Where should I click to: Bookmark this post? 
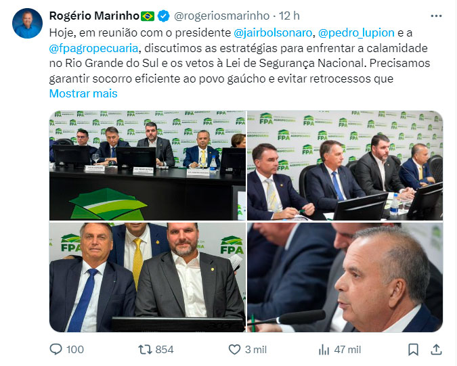click(413, 349)
